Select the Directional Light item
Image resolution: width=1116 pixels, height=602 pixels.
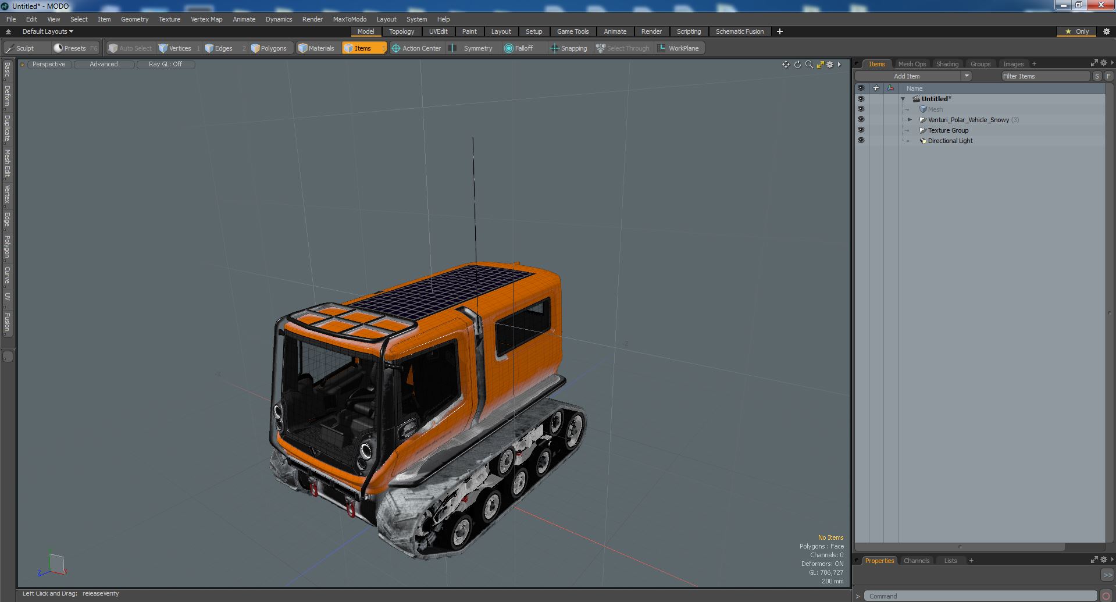click(x=950, y=141)
